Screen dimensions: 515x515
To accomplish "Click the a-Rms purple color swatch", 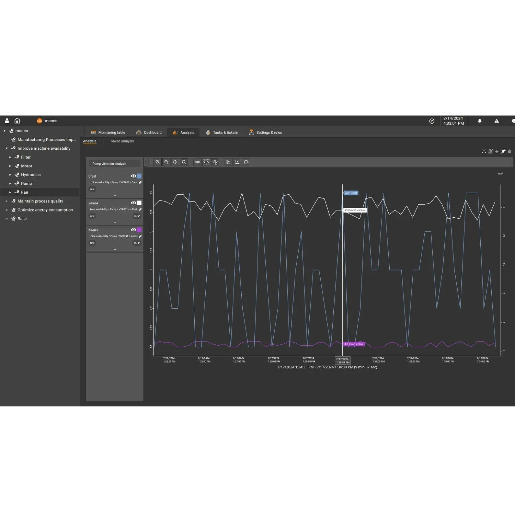I will 139,230.
